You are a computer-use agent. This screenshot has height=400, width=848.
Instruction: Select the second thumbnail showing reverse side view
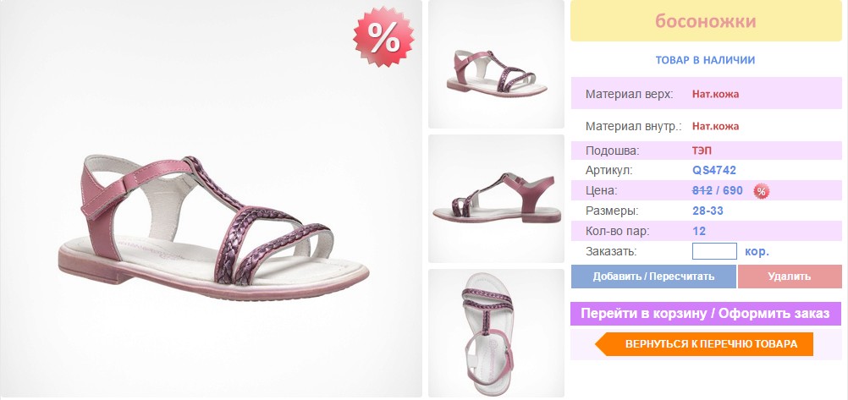pyautogui.click(x=496, y=199)
